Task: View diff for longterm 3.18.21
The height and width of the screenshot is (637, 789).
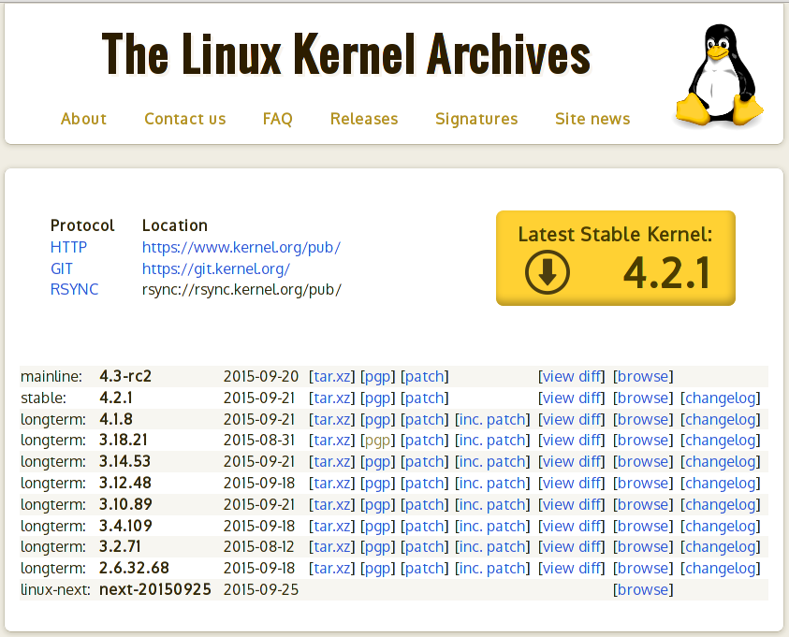Action: (571, 440)
